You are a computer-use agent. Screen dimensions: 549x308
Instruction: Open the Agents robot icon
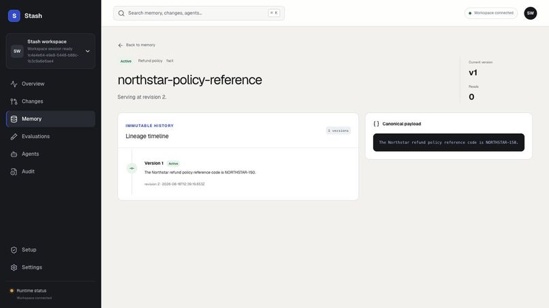point(14,154)
